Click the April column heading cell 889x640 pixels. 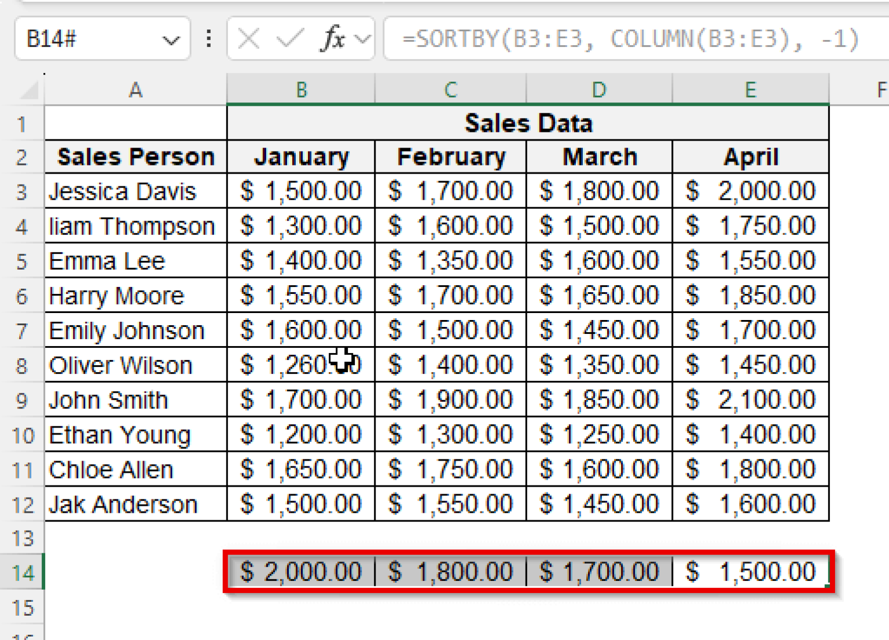coord(751,157)
